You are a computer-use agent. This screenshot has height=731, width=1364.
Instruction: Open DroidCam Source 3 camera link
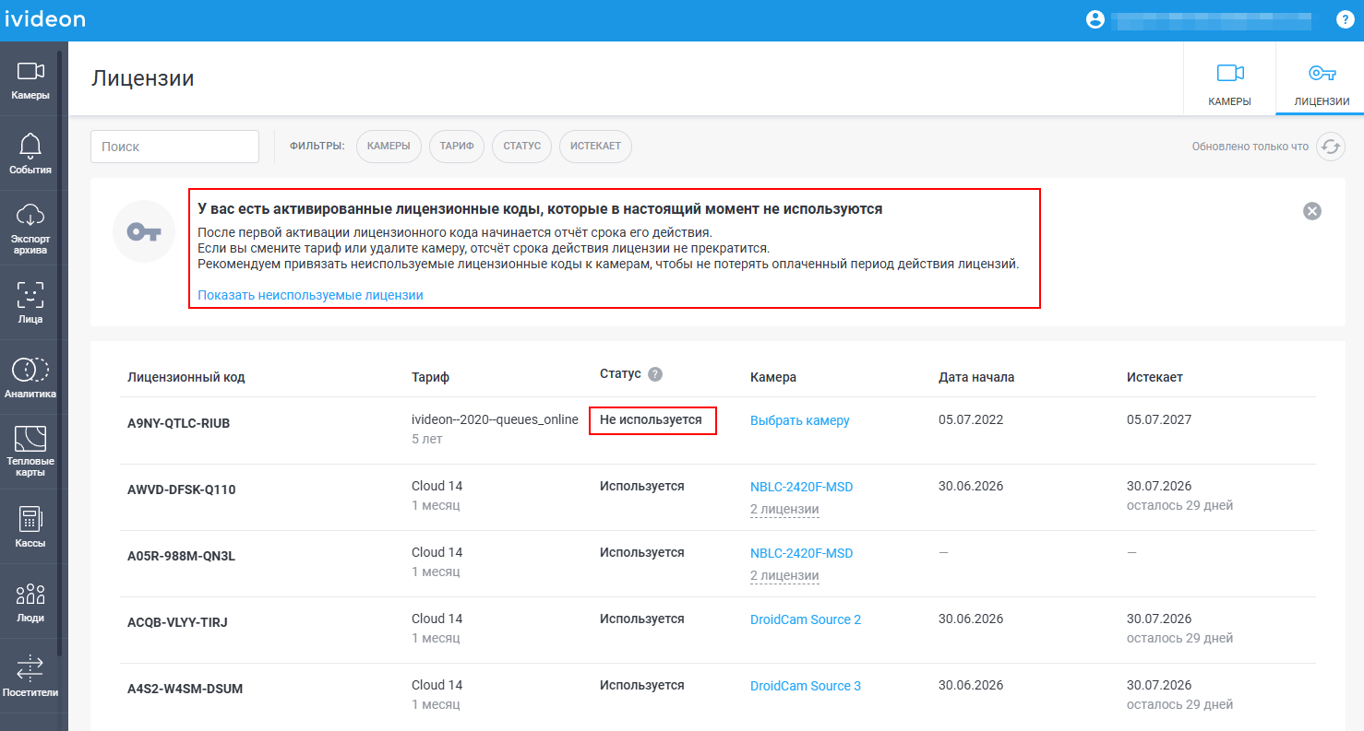(x=806, y=686)
